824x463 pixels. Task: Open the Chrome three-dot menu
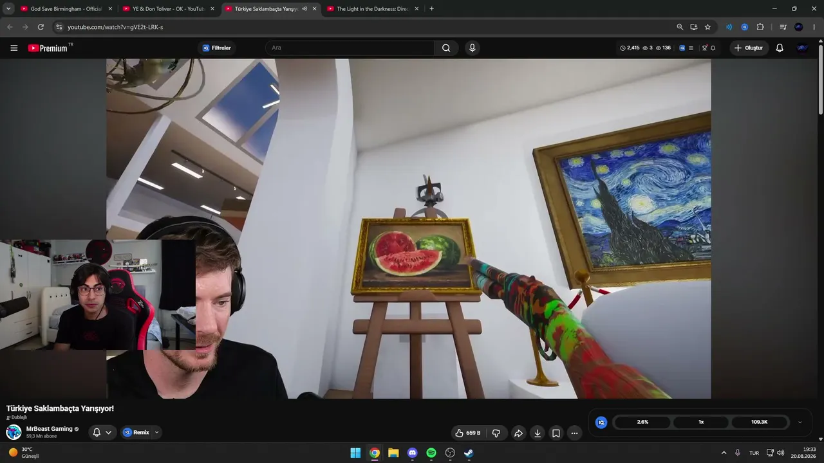(x=814, y=27)
